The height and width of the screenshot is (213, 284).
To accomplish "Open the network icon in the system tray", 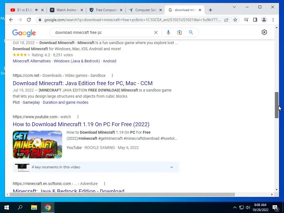I will click(x=242, y=207).
